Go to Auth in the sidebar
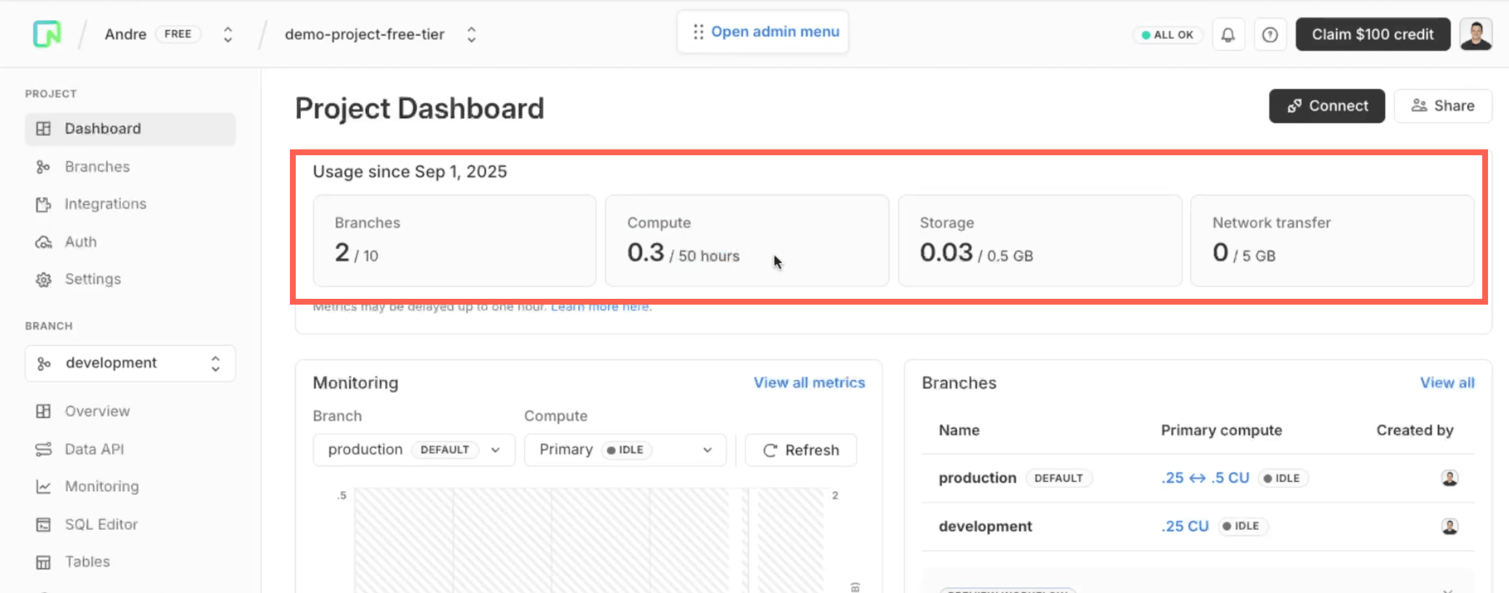 [x=80, y=242]
